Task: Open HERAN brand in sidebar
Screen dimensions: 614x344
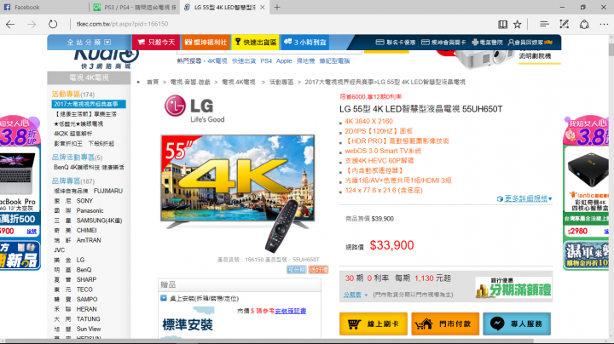Action: pos(75,309)
